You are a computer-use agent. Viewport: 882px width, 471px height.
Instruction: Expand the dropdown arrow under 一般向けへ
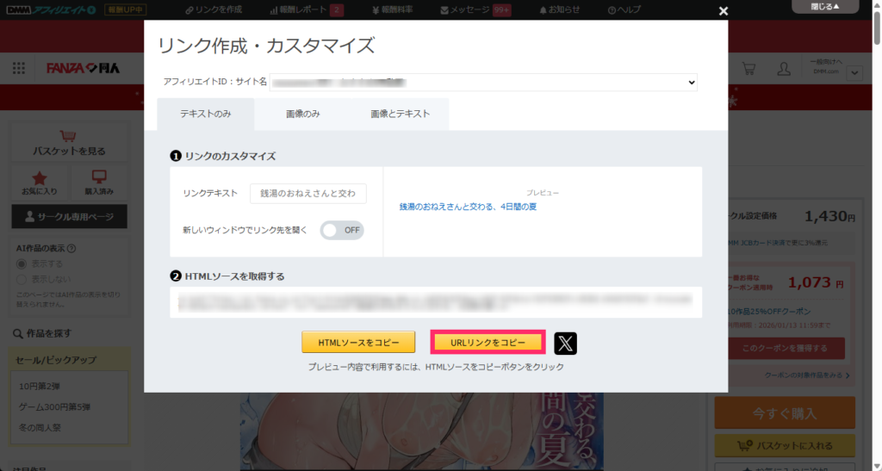coord(854,73)
